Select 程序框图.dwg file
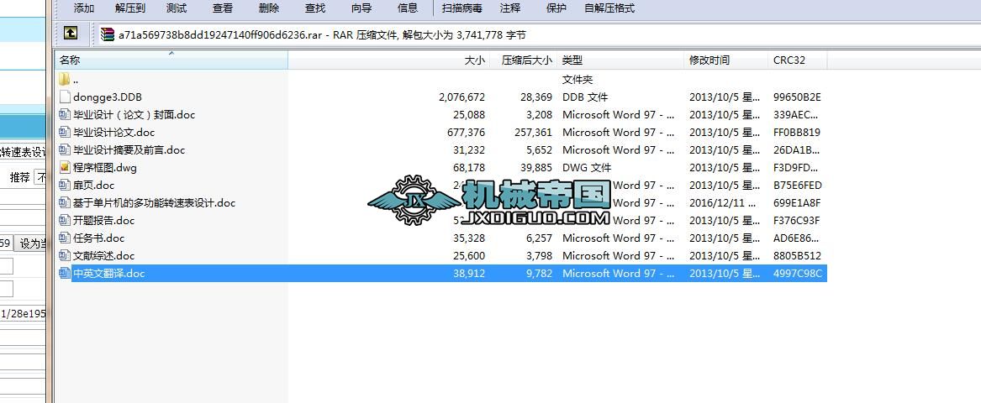The image size is (981, 403). click(x=104, y=167)
